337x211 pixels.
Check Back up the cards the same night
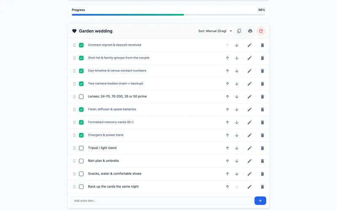pyautogui.click(x=81, y=187)
